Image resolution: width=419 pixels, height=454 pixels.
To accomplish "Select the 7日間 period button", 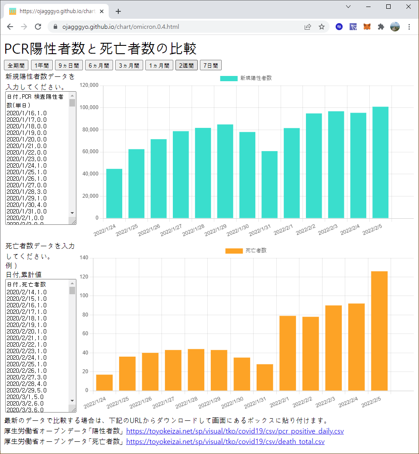I will point(210,65).
